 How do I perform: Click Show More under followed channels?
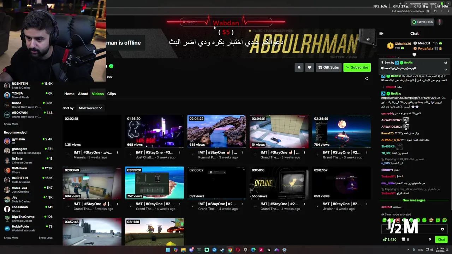[11, 124]
